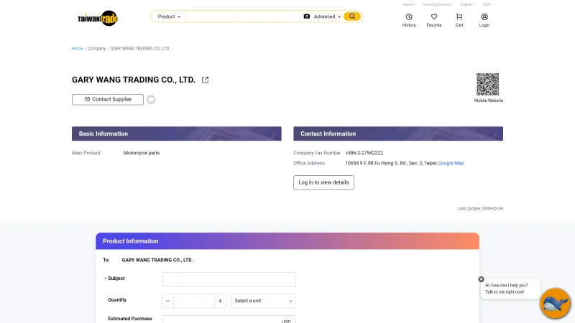This screenshot has width=575, height=323.
Task: Click the yellow search magnifier button
Action: [x=352, y=17]
